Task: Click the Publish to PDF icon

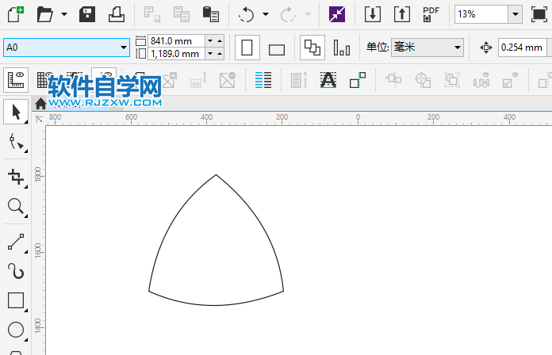Action: (431, 14)
